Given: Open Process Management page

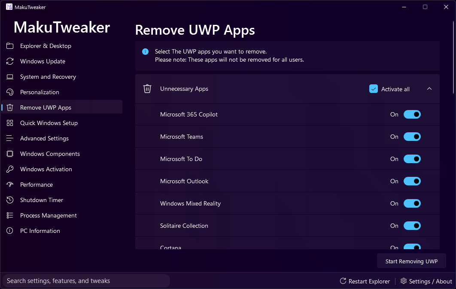Looking at the screenshot, I should [x=62, y=215].
